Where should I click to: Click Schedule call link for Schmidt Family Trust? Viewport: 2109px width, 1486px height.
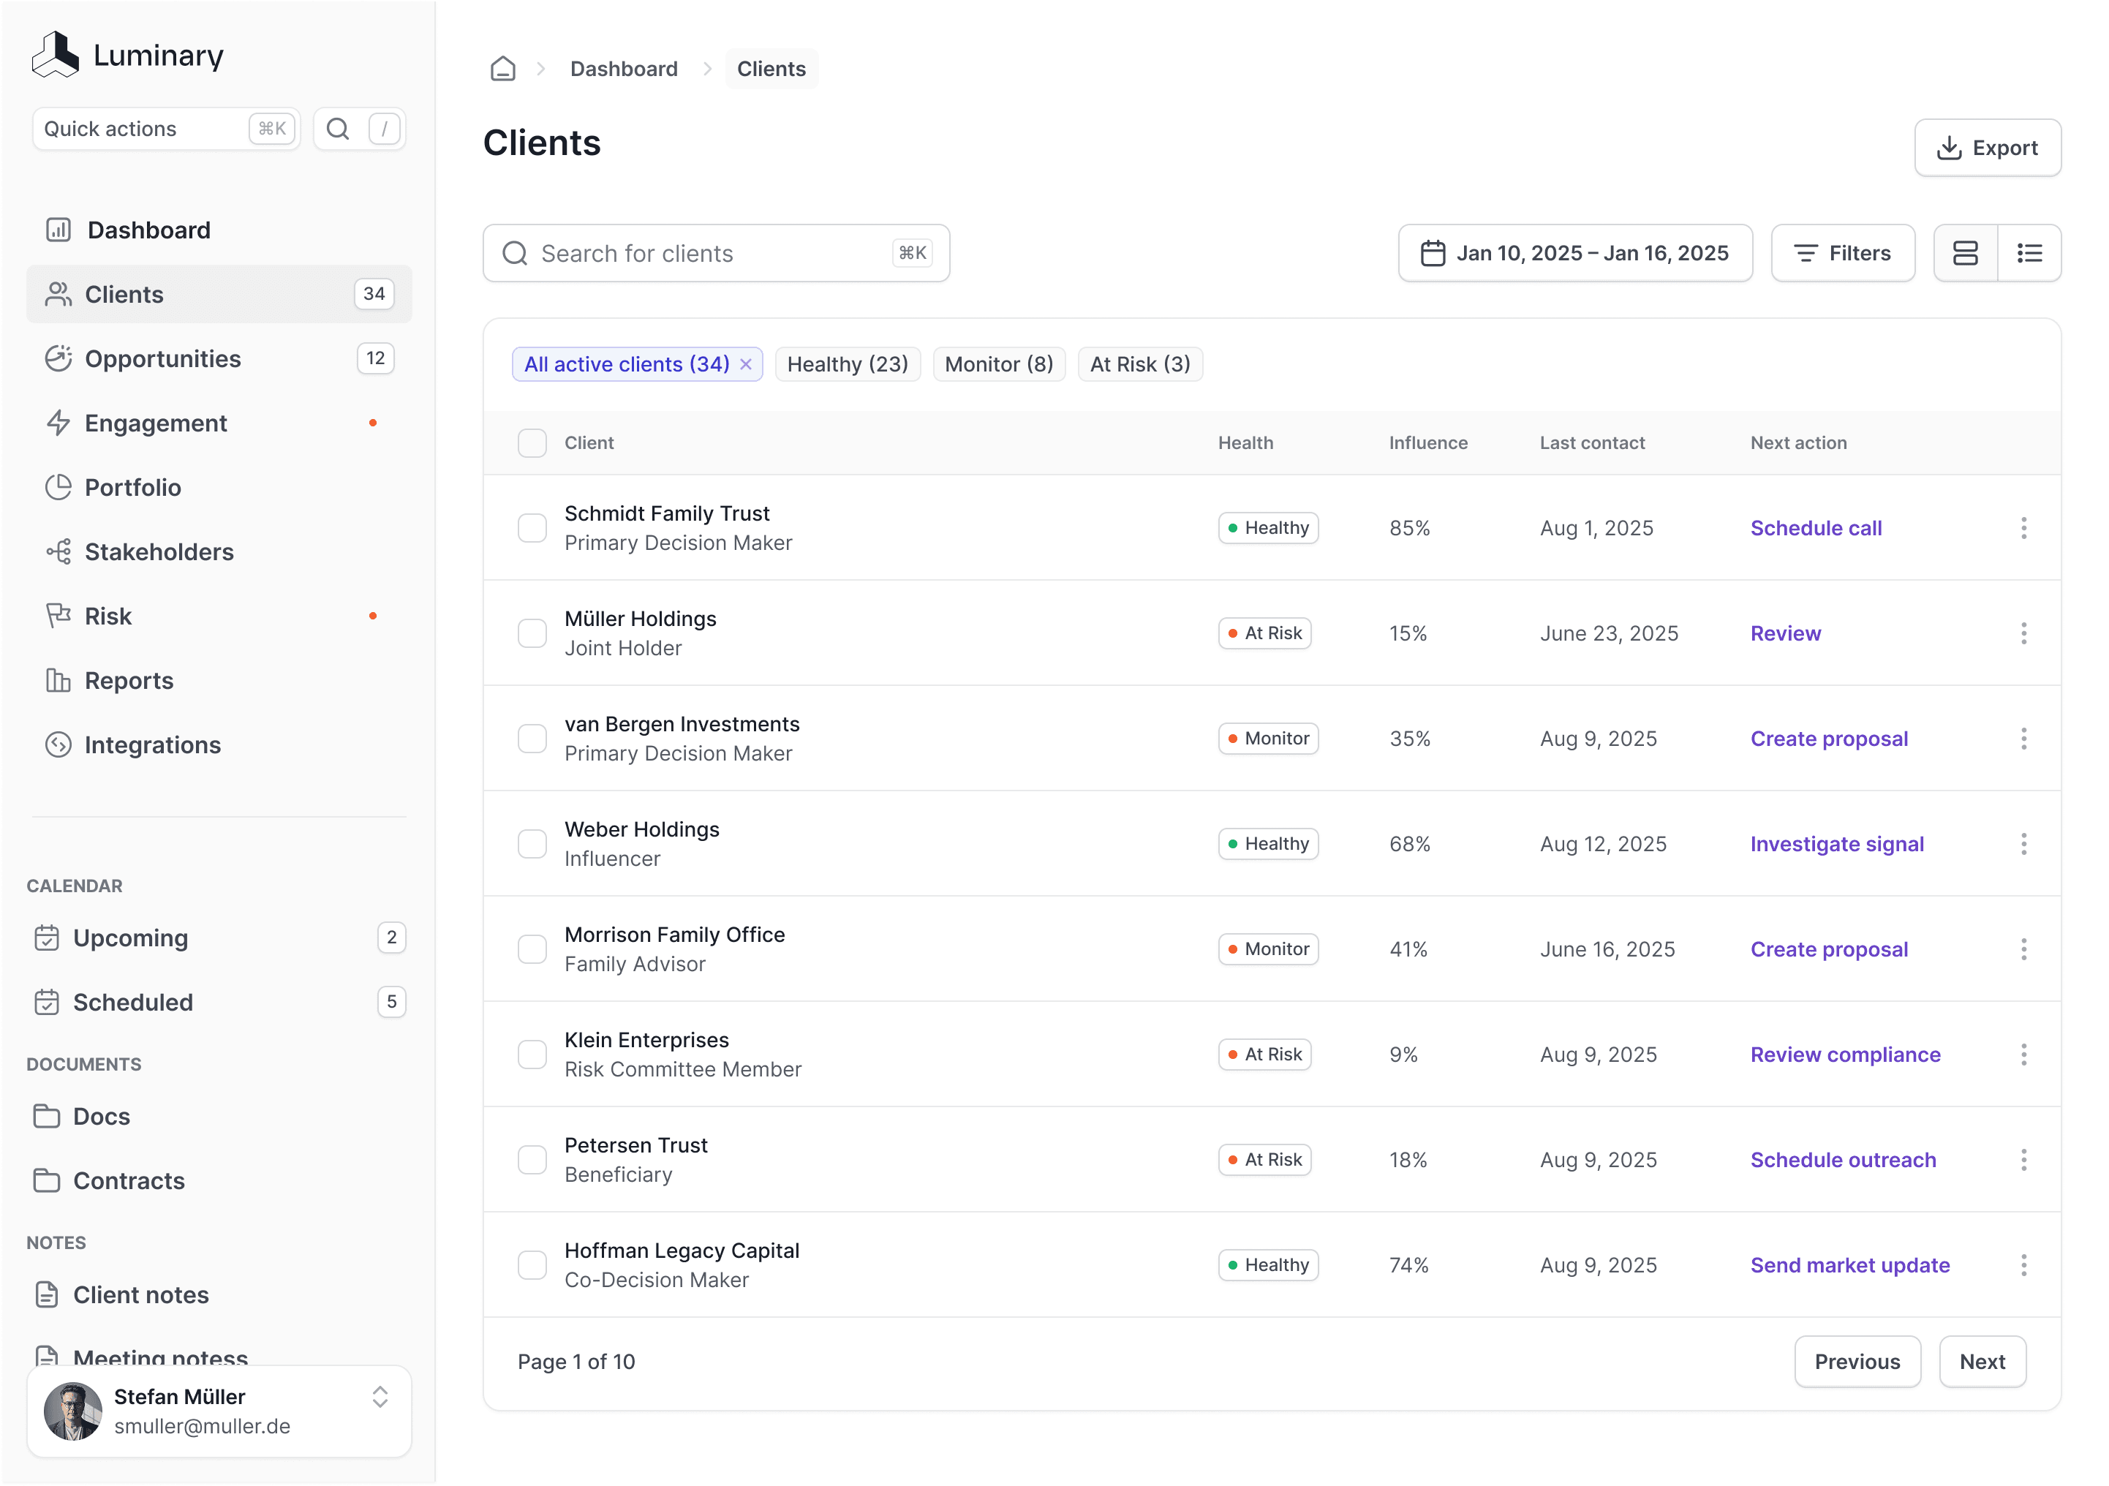click(x=1815, y=528)
